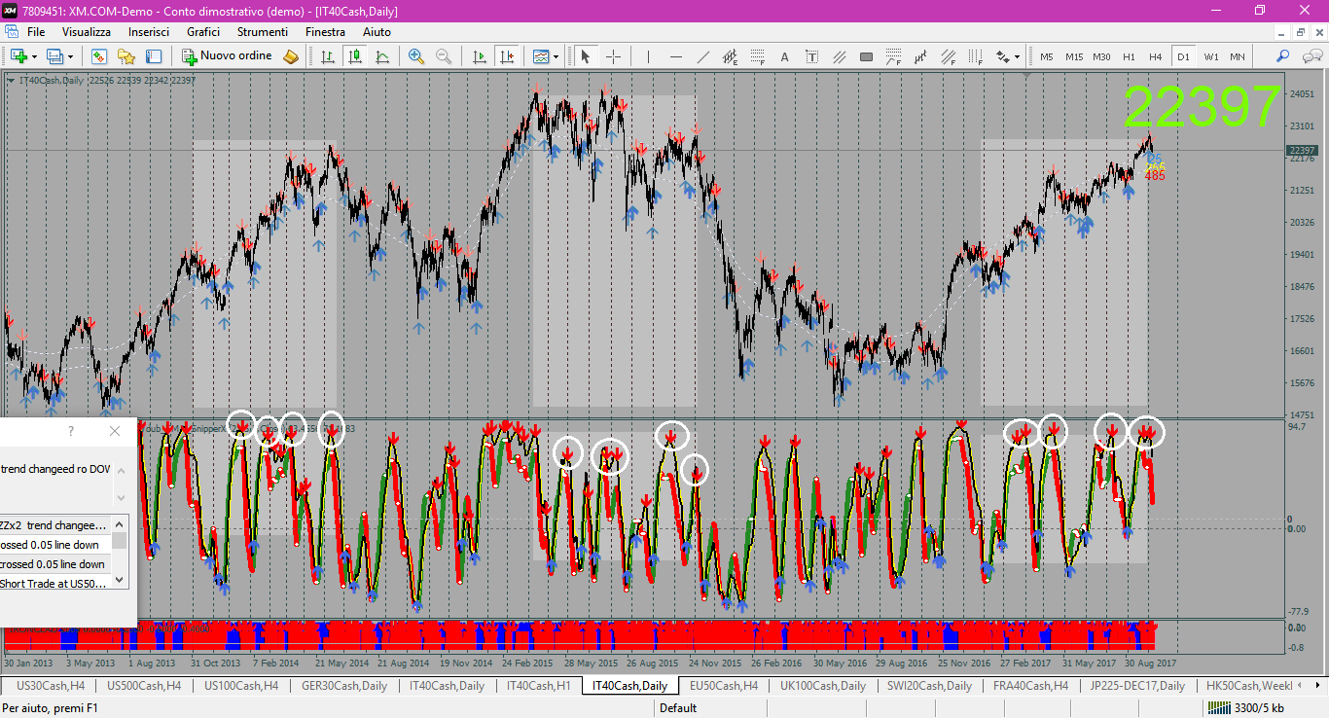
Task: Open the File menu
Action: click(36, 32)
